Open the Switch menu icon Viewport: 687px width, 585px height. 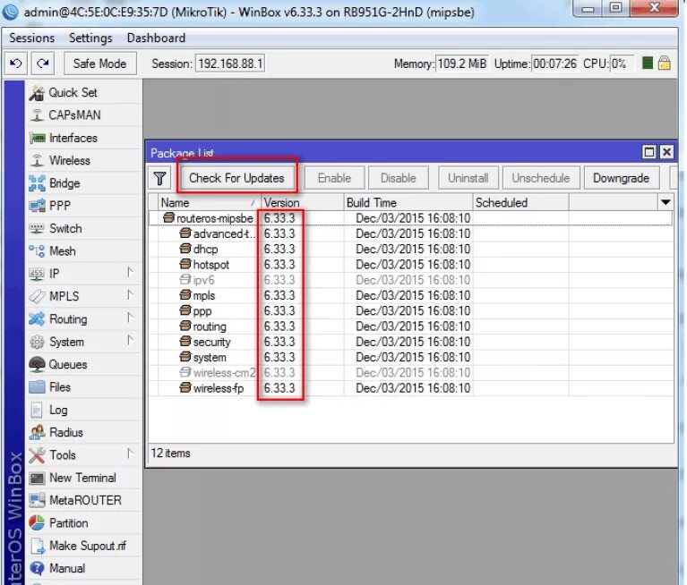[x=38, y=228]
